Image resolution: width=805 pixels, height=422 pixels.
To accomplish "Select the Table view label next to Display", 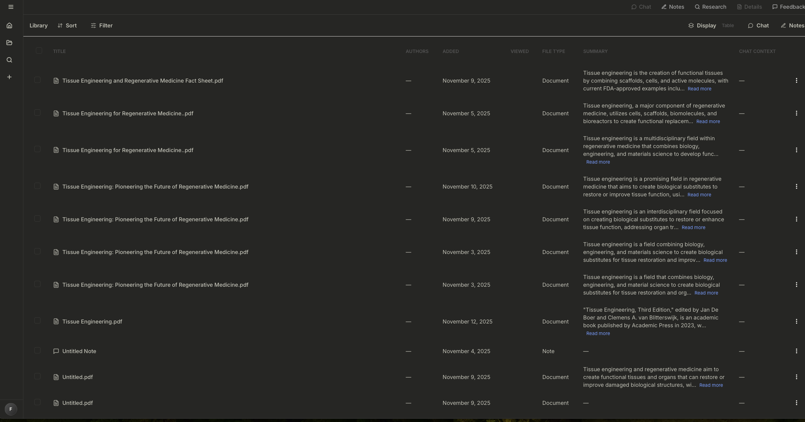I will 728,25.
